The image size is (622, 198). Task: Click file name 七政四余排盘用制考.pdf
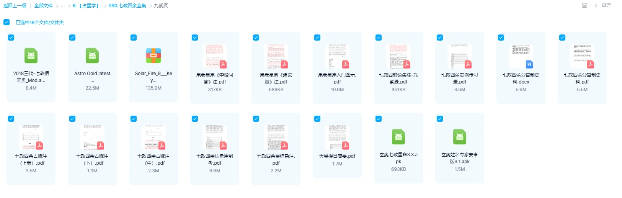pos(215,160)
